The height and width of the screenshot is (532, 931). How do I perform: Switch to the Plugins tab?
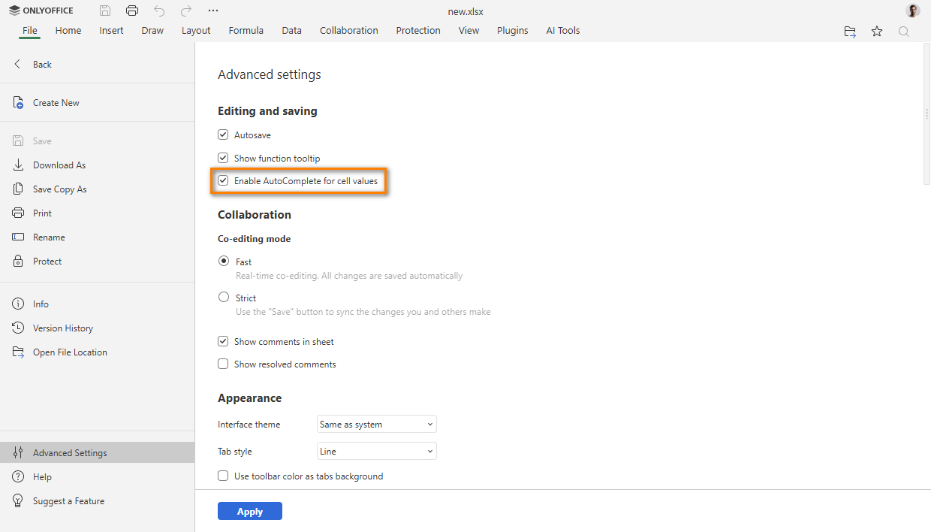point(513,31)
